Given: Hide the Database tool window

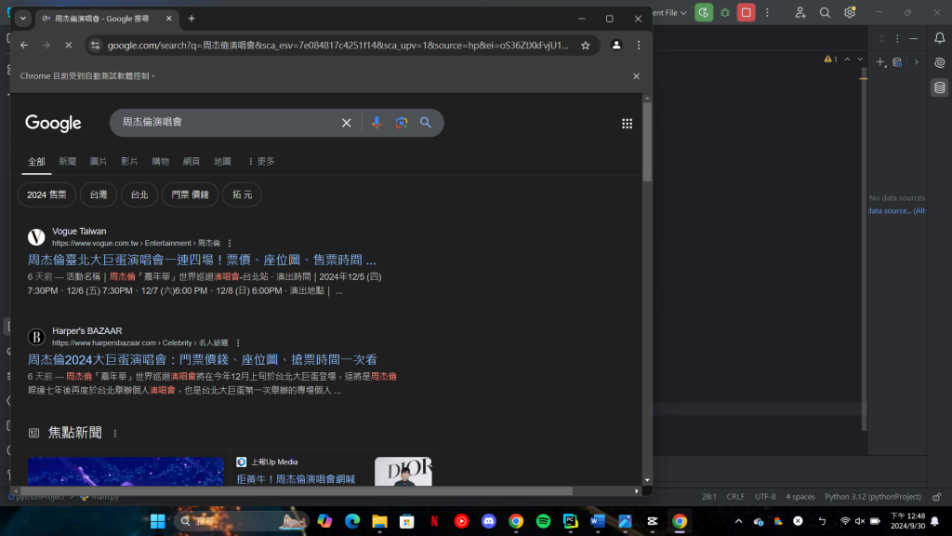Looking at the screenshot, I should coord(914,38).
